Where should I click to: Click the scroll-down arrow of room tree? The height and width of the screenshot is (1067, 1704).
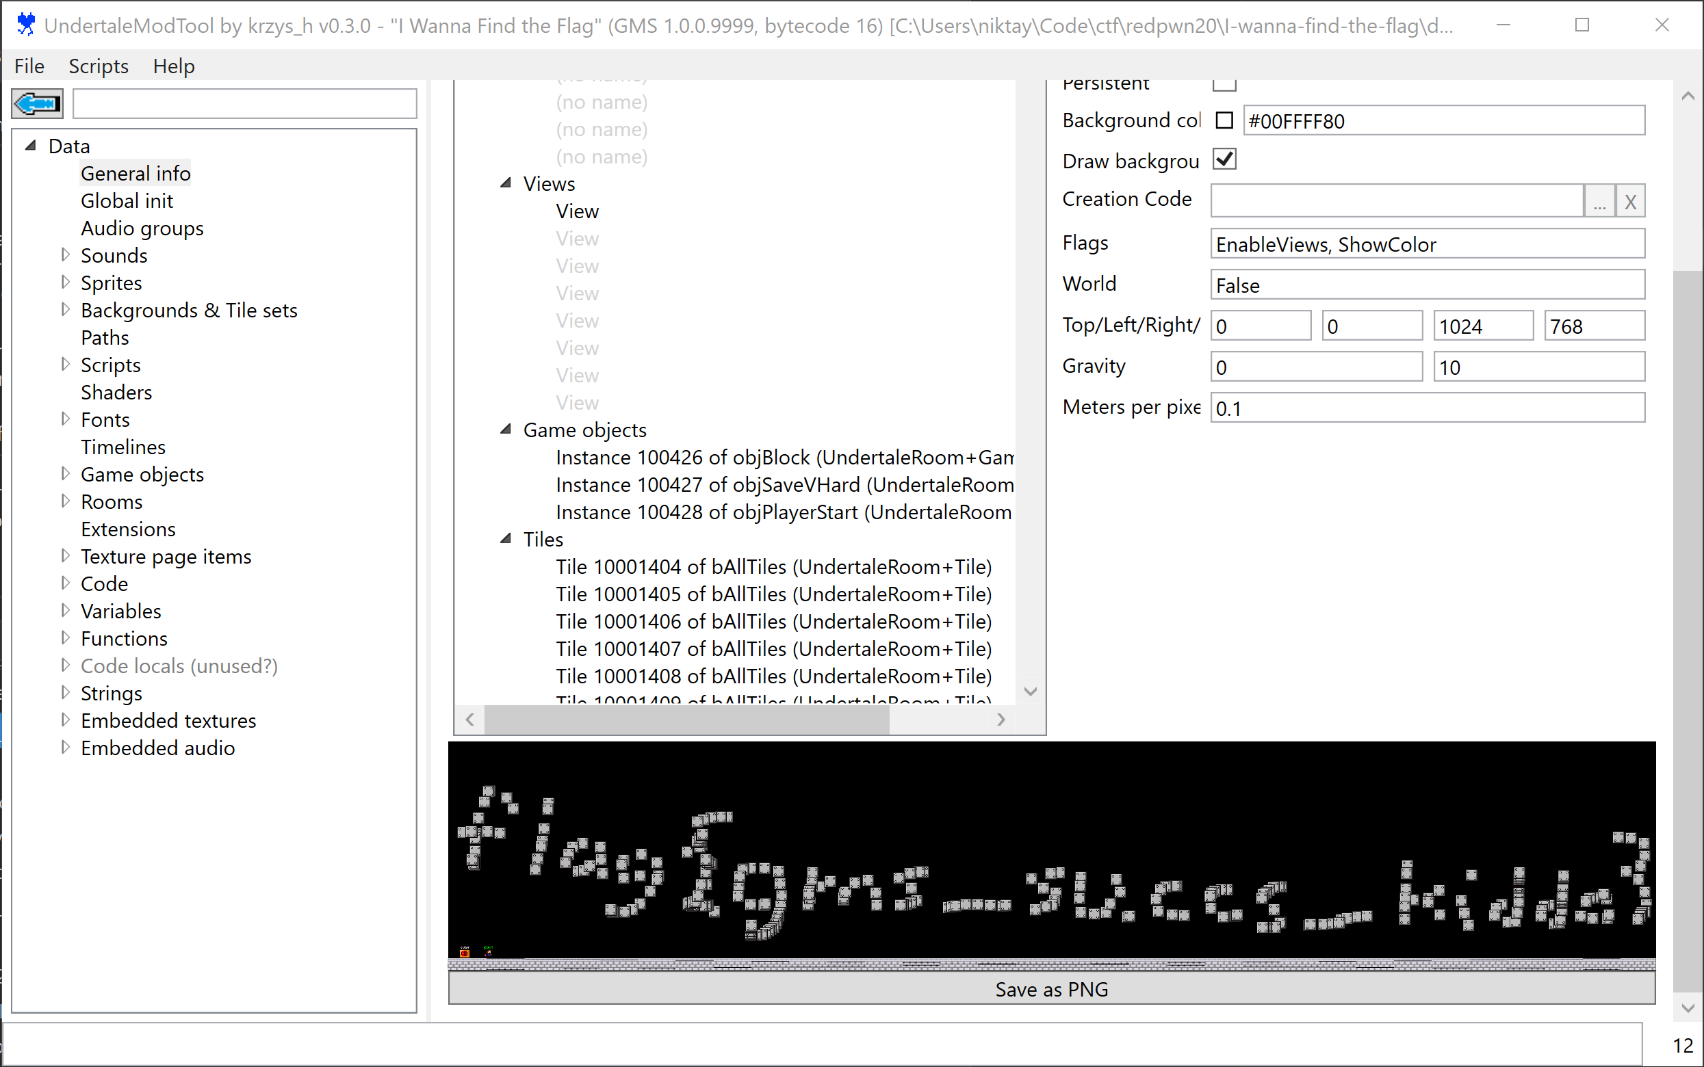tap(1031, 691)
